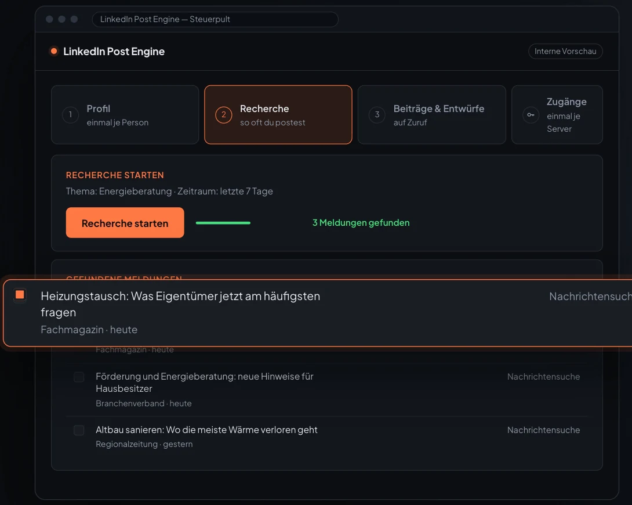The width and height of the screenshot is (632, 505).
Task: Check the Altbau sanieren checkbox
Action: click(x=79, y=430)
